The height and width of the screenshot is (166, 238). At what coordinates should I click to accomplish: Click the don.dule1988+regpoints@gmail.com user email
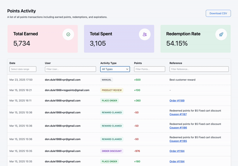67,90
